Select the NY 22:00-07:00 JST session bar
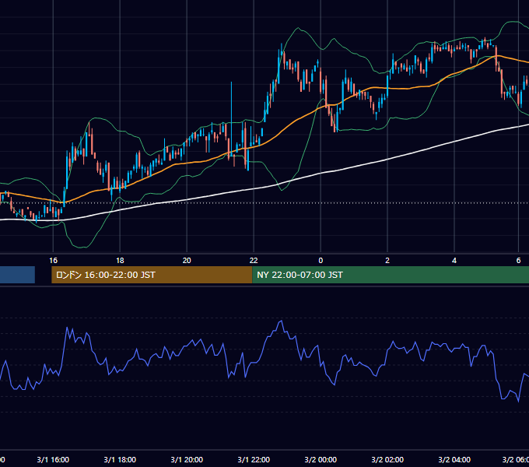The height and width of the screenshot is (467, 529). pyautogui.click(x=391, y=275)
